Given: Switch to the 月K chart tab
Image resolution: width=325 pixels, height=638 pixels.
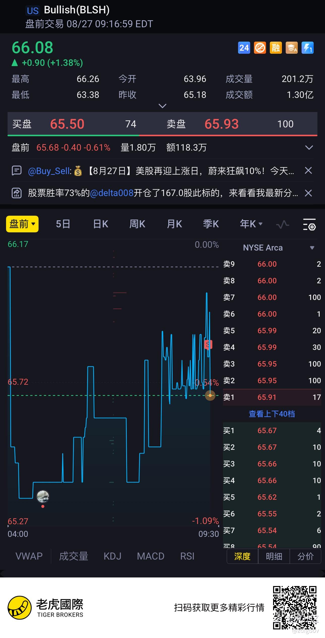Looking at the screenshot, I should click(174, 224).
